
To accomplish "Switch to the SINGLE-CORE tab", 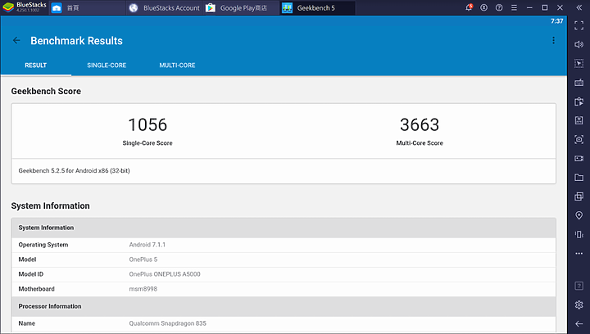I will tap(107, 65).
